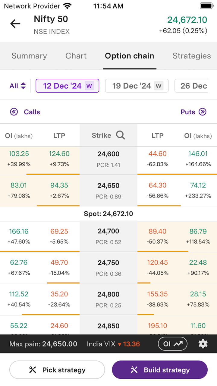Viewport: 217px width, 386px height.
Task: Tap the Calls double-chevron left icon
Action: click(x=14, y=112)
